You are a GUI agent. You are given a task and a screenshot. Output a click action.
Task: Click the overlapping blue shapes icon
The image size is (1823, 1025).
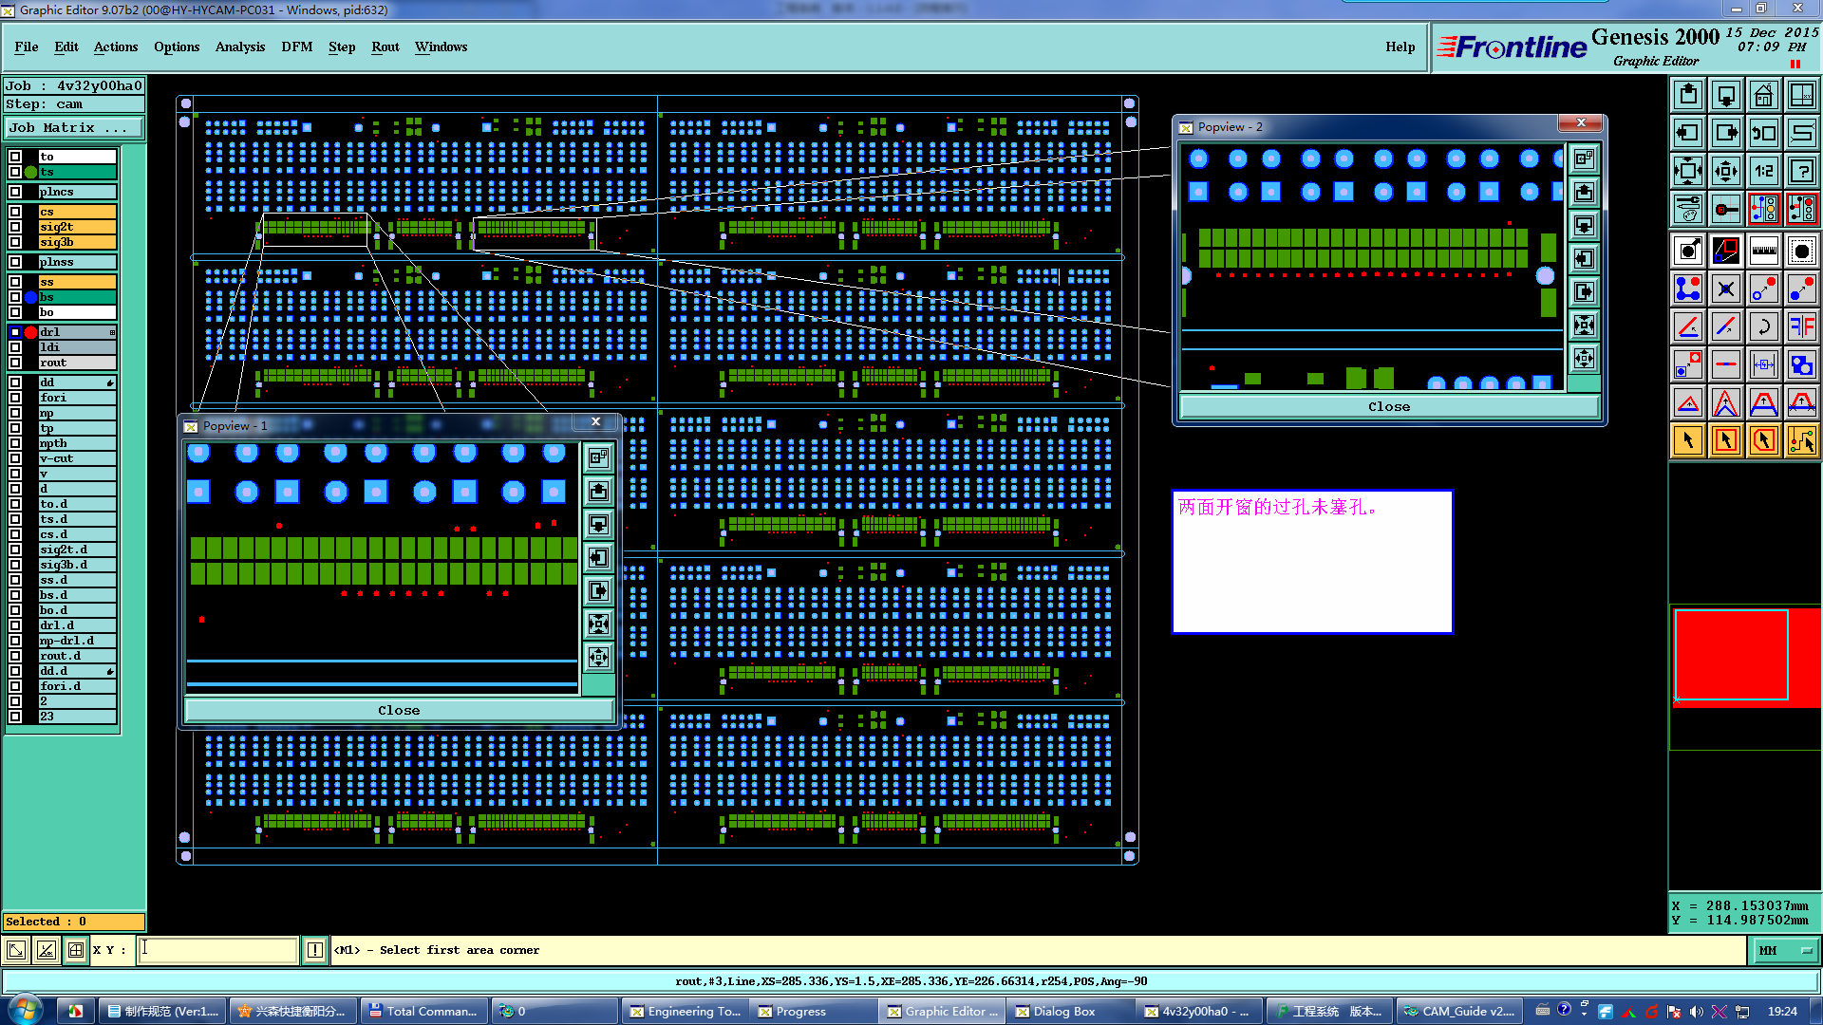click(x=1802, y=364)
